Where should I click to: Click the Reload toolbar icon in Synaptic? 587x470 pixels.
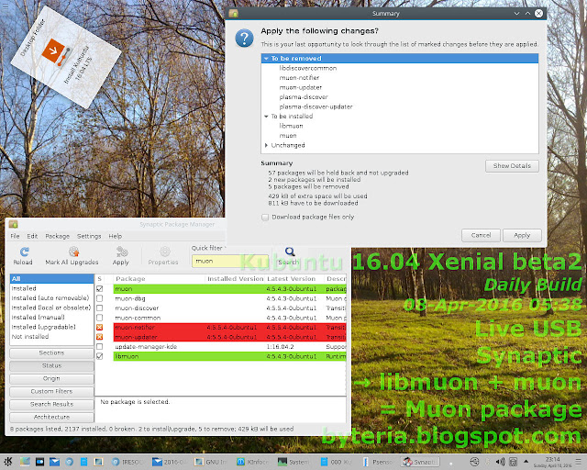(x=25, y=252)
